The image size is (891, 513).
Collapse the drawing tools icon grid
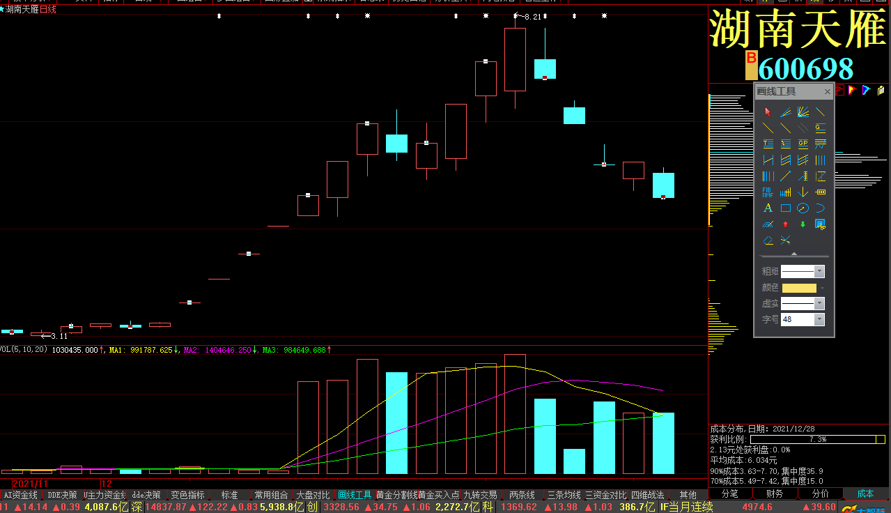coord(793,254)
